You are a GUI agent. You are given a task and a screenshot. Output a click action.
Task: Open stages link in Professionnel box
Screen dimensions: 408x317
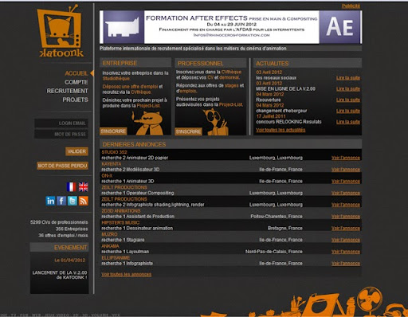pyautogui.click(x=232, y=85)
